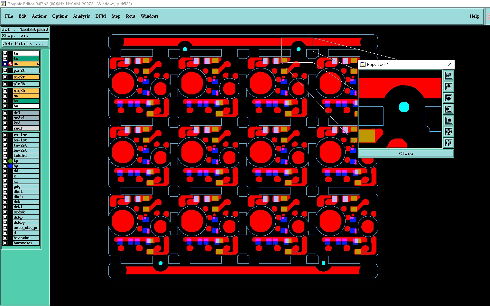Enable the szdrl layer checkbox
Image resolution: width=490 pixels, height=306 pixels.
pos(5,118)
